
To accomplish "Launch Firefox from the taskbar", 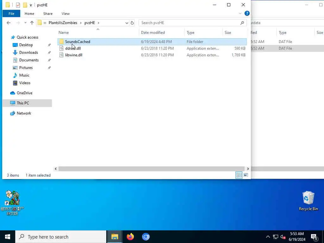I will click(x=130, y=237).
